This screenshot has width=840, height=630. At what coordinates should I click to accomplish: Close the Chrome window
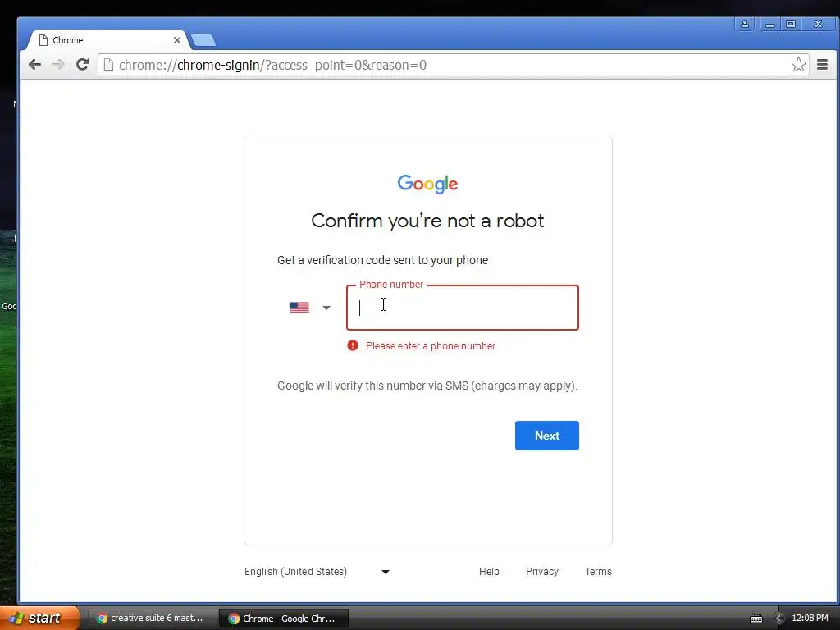tap(818, 24)
